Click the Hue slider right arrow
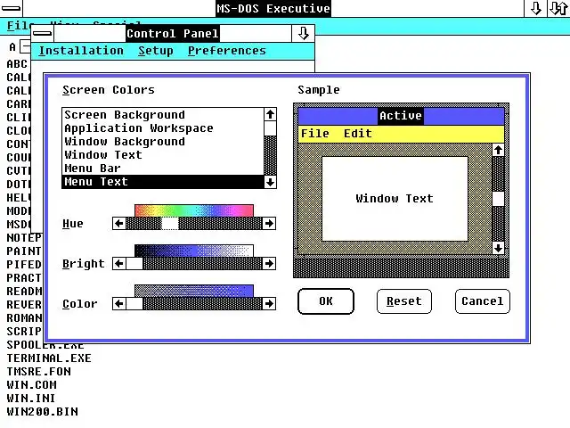 click(269, 224)
